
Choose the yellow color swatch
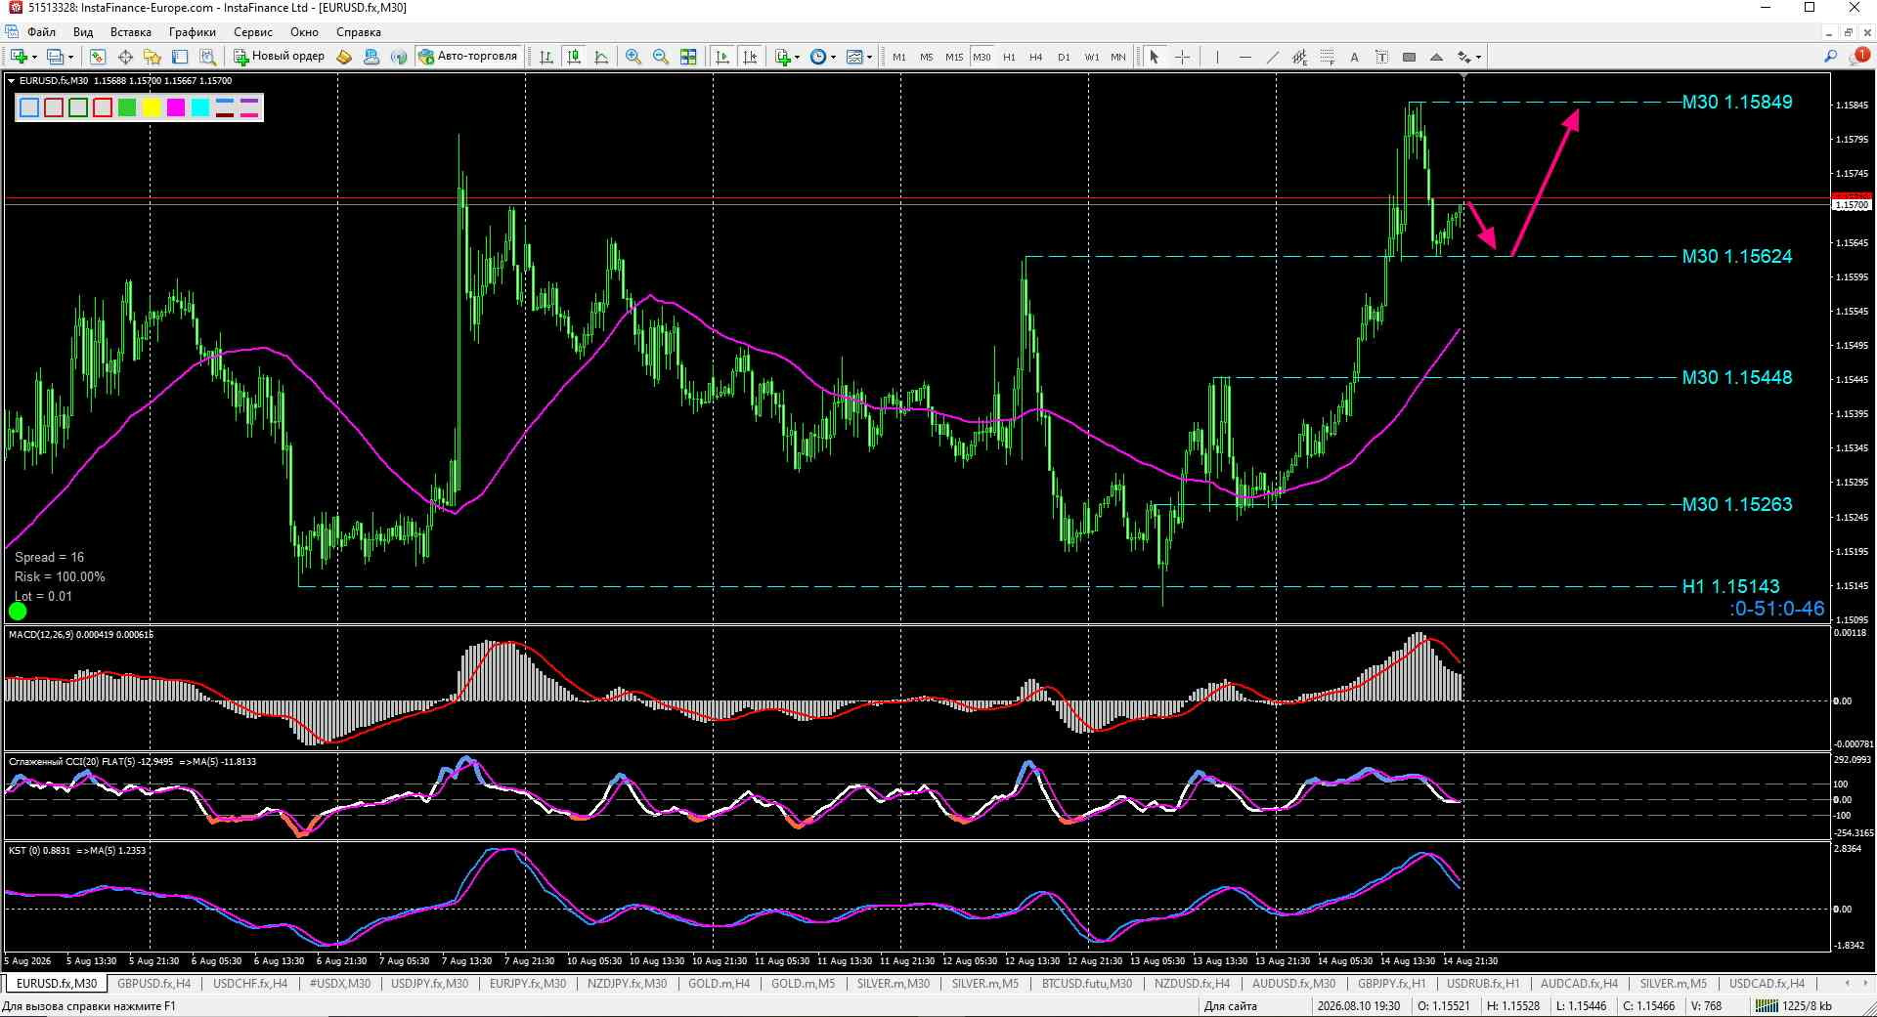point(152,107)
